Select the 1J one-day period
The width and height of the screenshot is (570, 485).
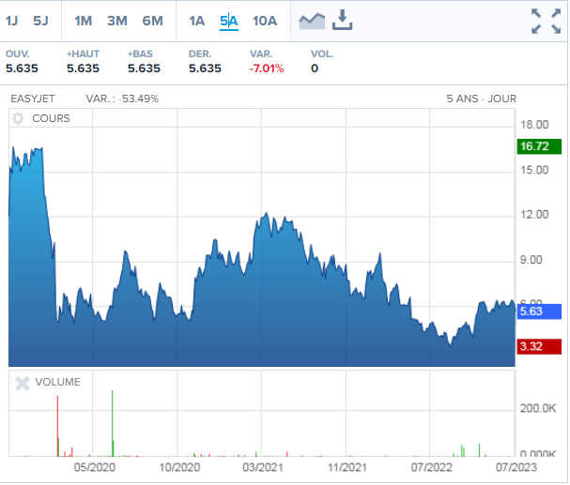(11, 21)
